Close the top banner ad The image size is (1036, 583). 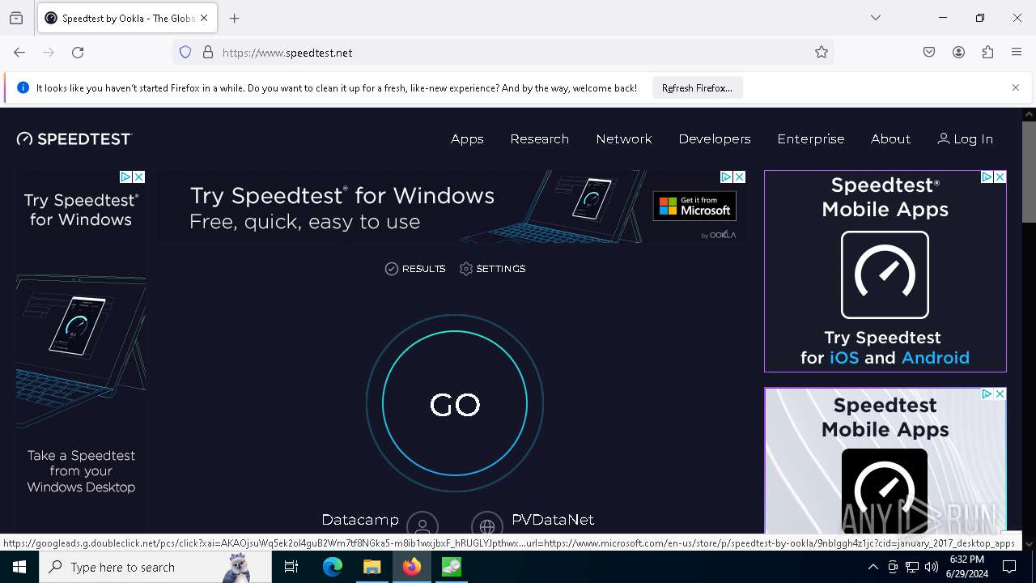pos(739,177)
